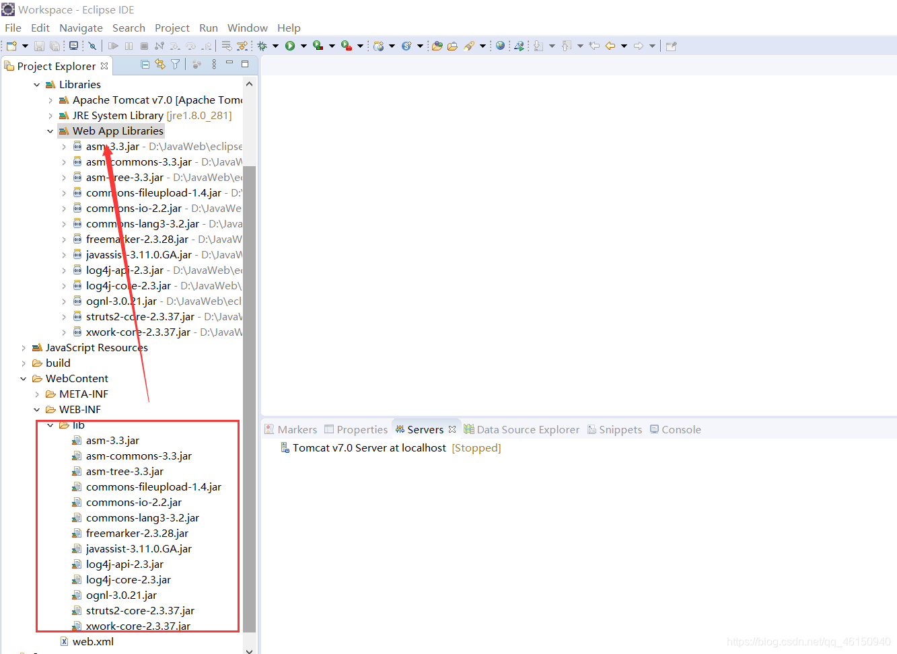
Task: Click the Run on Server icon
Action: coord(519,46)
